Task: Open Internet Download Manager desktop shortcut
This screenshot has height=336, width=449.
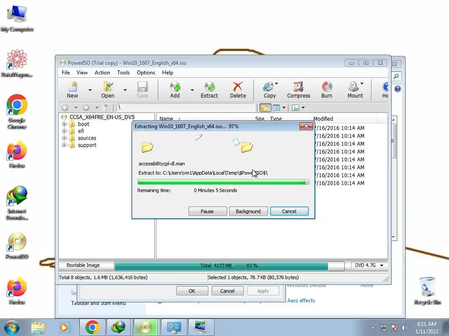Action: (17, 203)
